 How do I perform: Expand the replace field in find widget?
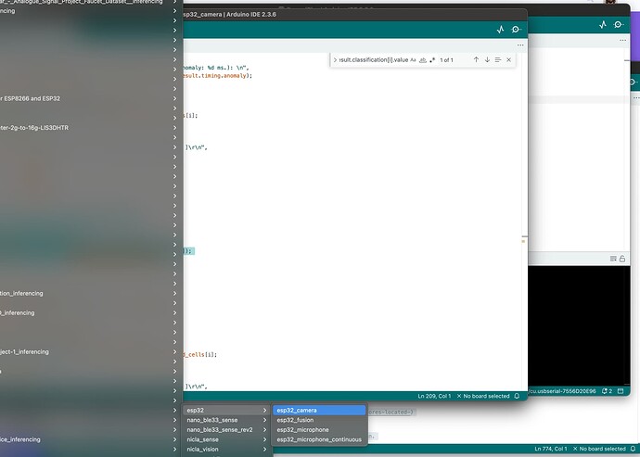tap(335, 60)
